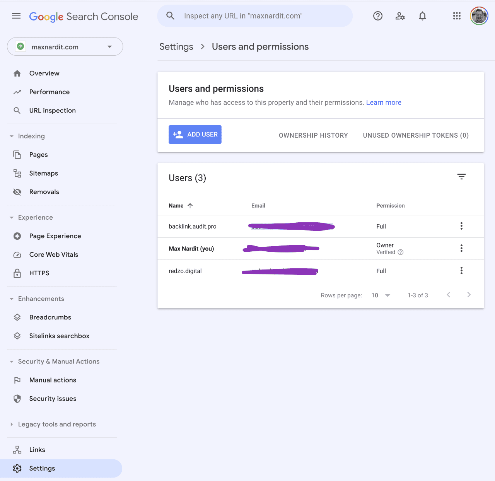Open UNUSED OWNERSHIP TOKENS (0)

(416, 135)
